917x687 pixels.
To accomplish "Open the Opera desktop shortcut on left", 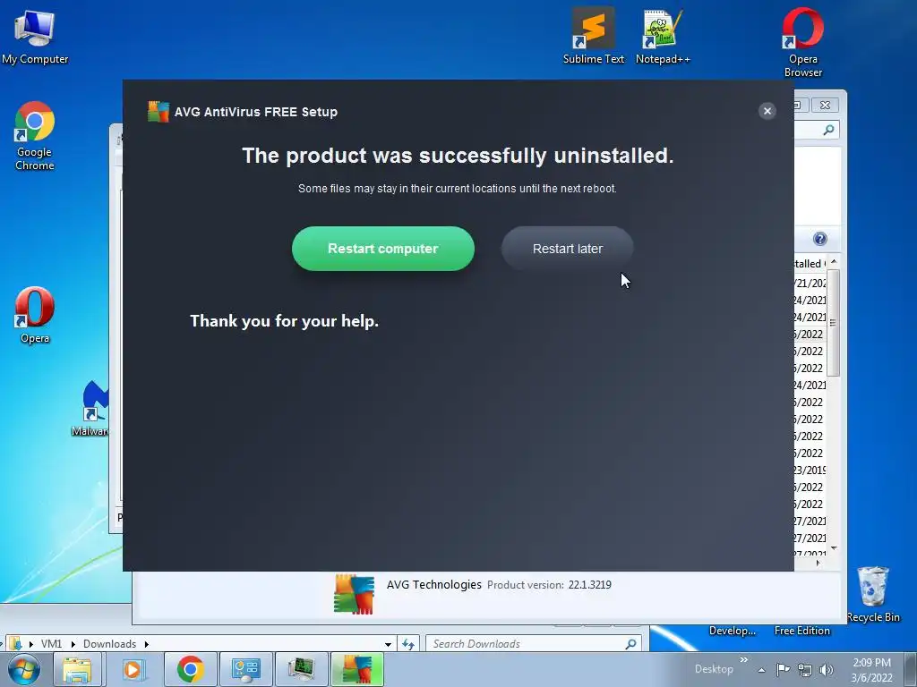I will tap(35, 316).
